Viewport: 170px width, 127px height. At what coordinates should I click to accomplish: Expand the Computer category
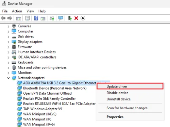click(8, 32)
